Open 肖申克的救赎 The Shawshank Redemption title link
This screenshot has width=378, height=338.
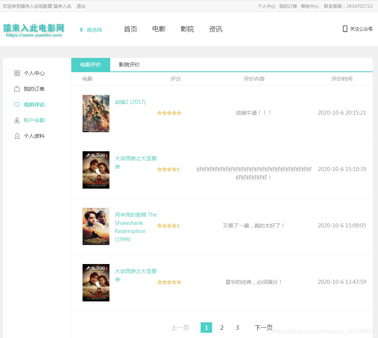[x=136, y=227]
